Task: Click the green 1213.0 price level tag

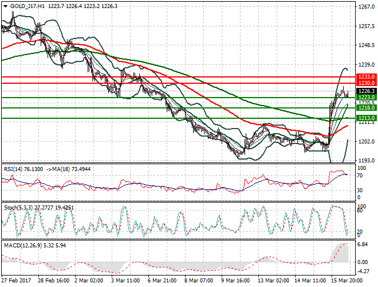Action: point(365,118)
